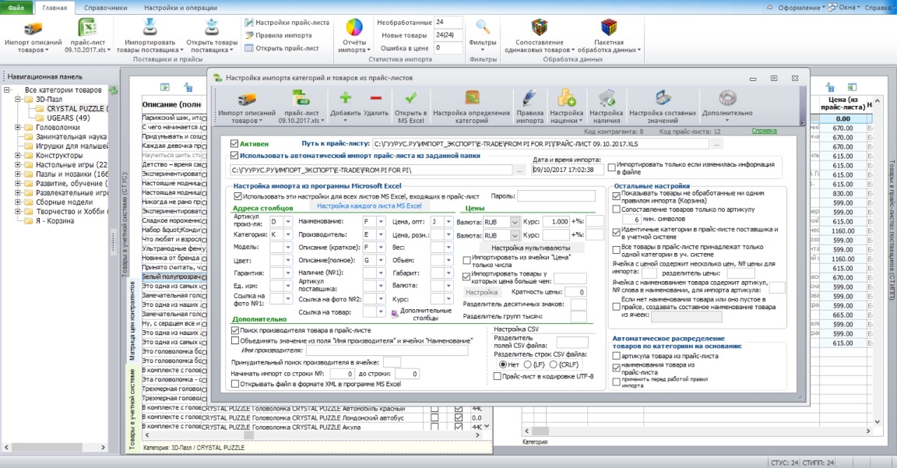Click the red minus Удалить icon
897x468 pixels.
(x=376, y=98)
